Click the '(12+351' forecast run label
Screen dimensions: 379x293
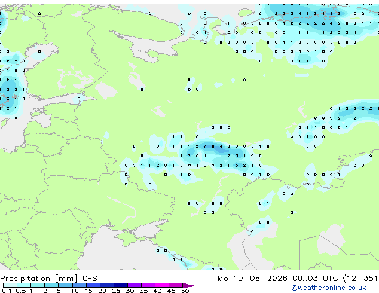point(360,278)
